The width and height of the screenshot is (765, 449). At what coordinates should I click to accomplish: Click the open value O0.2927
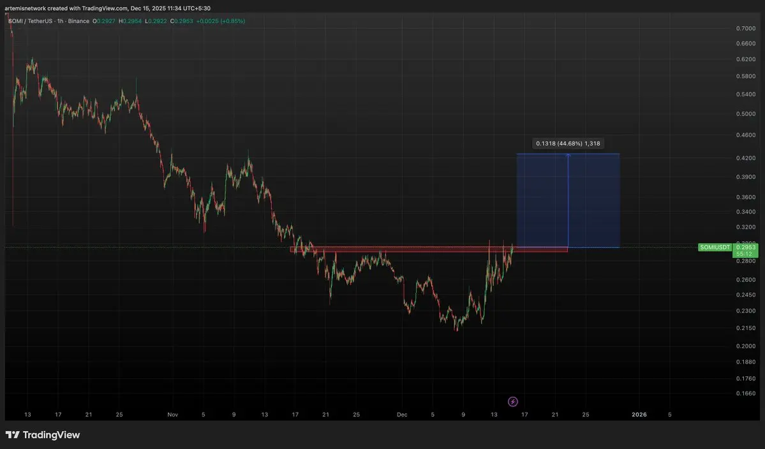point(104,22)
